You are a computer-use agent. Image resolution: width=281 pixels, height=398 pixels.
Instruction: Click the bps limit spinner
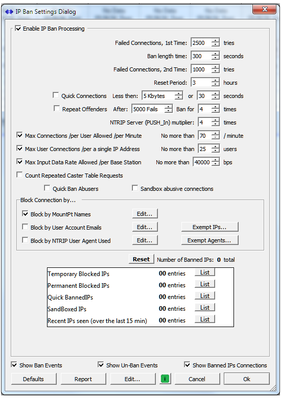click(x=216, y=162)
